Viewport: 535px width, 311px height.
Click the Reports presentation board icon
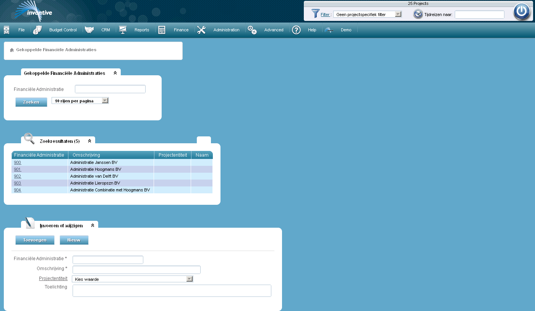pyautogui.click(x=122, y=30)
